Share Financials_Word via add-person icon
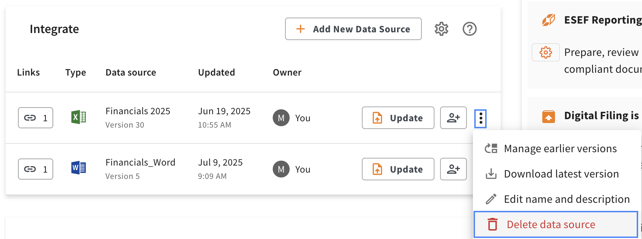 (x=453, y=169)
